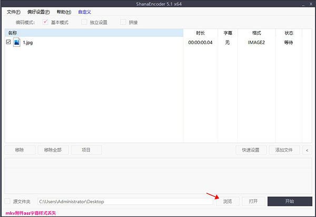
Task: Click the mkv附件ass字幕样式丢失 preset text
Action: [31, 213]
